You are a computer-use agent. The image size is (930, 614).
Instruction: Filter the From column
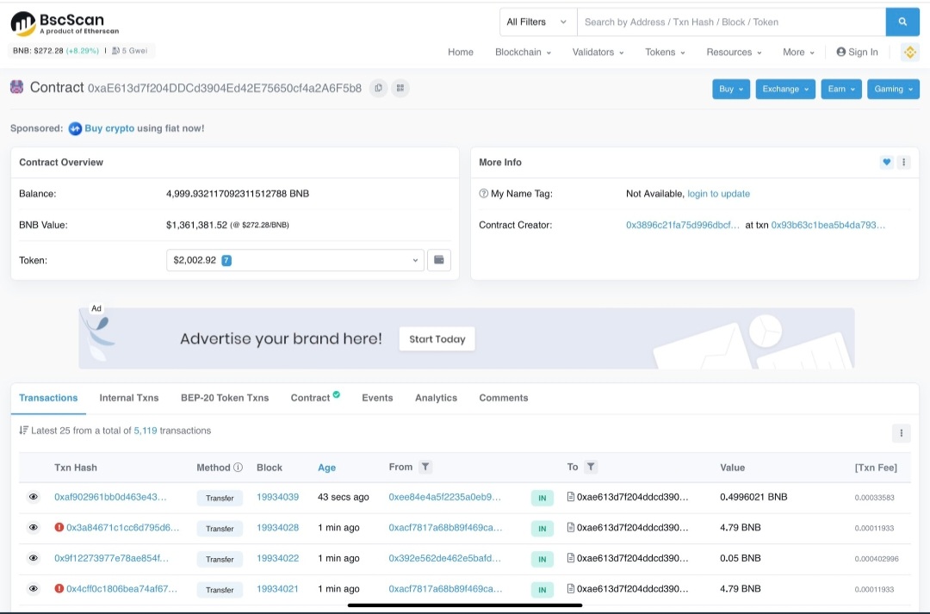[x=425, y=467]
